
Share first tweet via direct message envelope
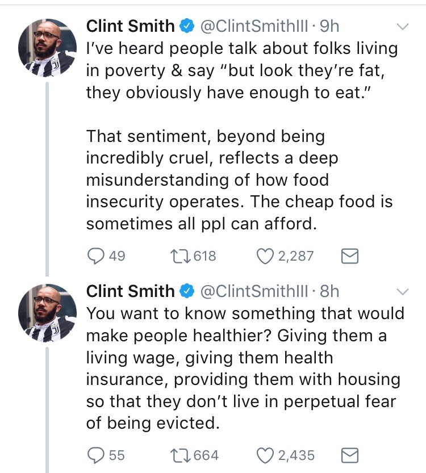(x=349, y=257)
